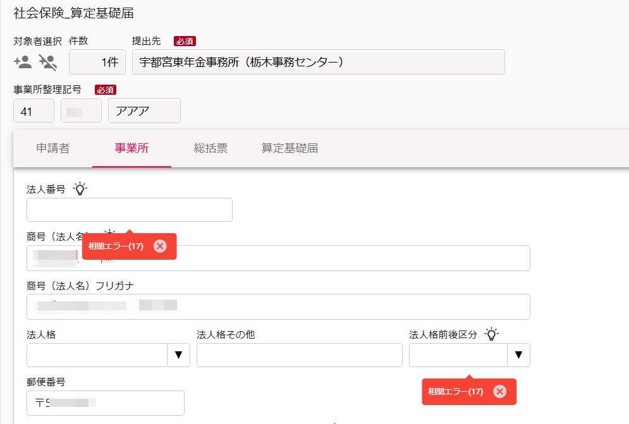
Task: Click the 事業所整理記号 field containing 41
Action: click(34, 111)
